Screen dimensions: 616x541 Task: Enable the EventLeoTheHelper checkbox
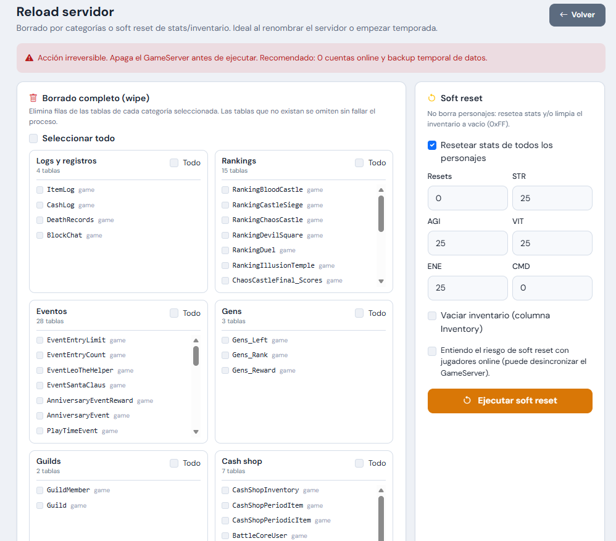[x=40, y=370]
